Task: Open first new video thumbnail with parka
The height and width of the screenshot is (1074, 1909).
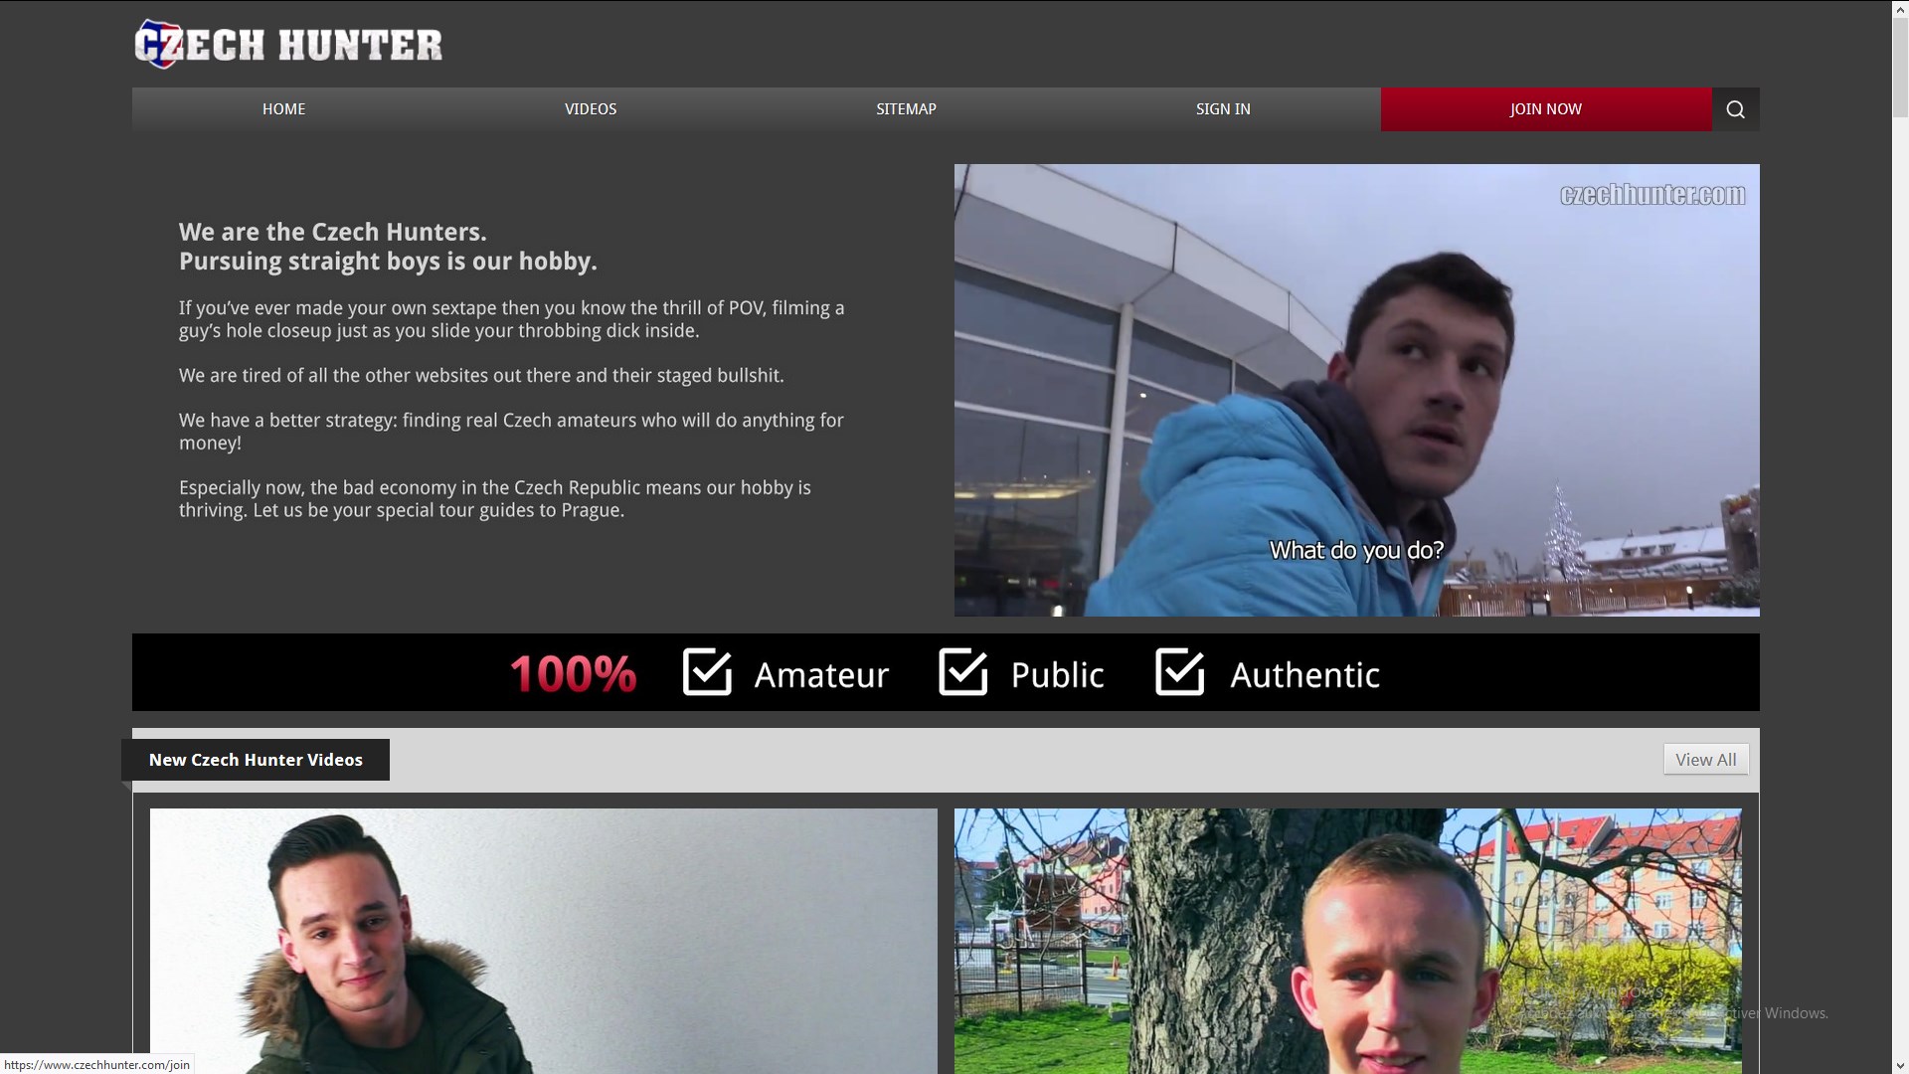Action: [x=543, y=941]
